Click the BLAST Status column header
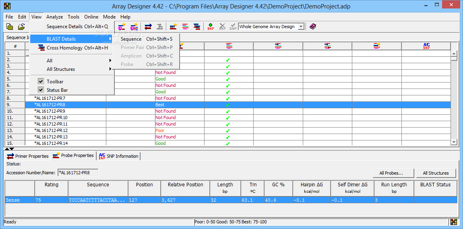Viewport: 463px width, 229px height. [x=436, y=188]
